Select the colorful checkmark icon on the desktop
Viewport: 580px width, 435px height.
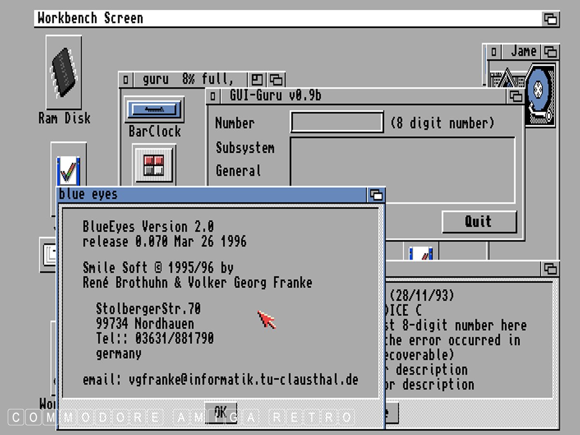(x=68, y=171)
